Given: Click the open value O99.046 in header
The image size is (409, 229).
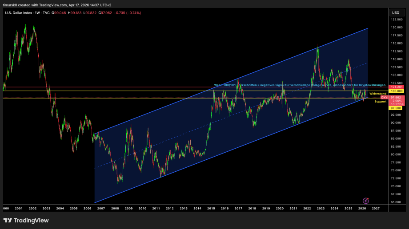Looking at the screenshot, I should click(59, 13).
